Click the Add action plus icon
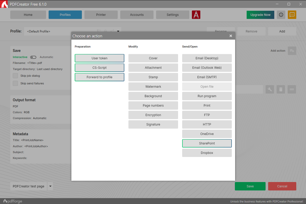Screen dimensions: 306x204 (x=292, y=51)
